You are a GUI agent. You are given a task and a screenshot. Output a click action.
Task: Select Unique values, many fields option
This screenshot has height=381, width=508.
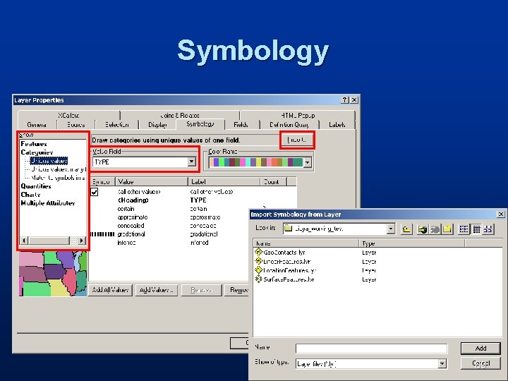[x=59, y=169]
